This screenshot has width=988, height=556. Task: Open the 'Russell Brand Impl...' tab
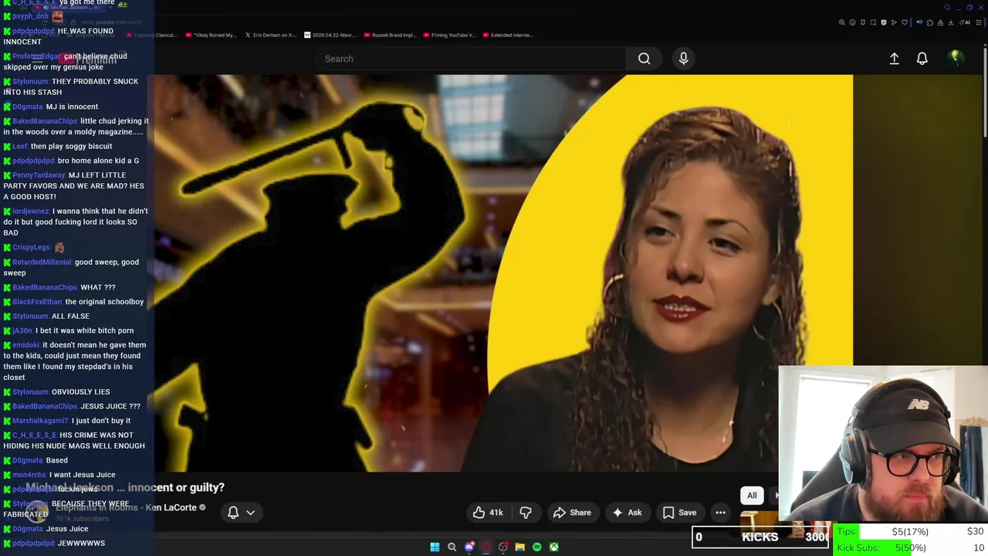tap(390, 35)
